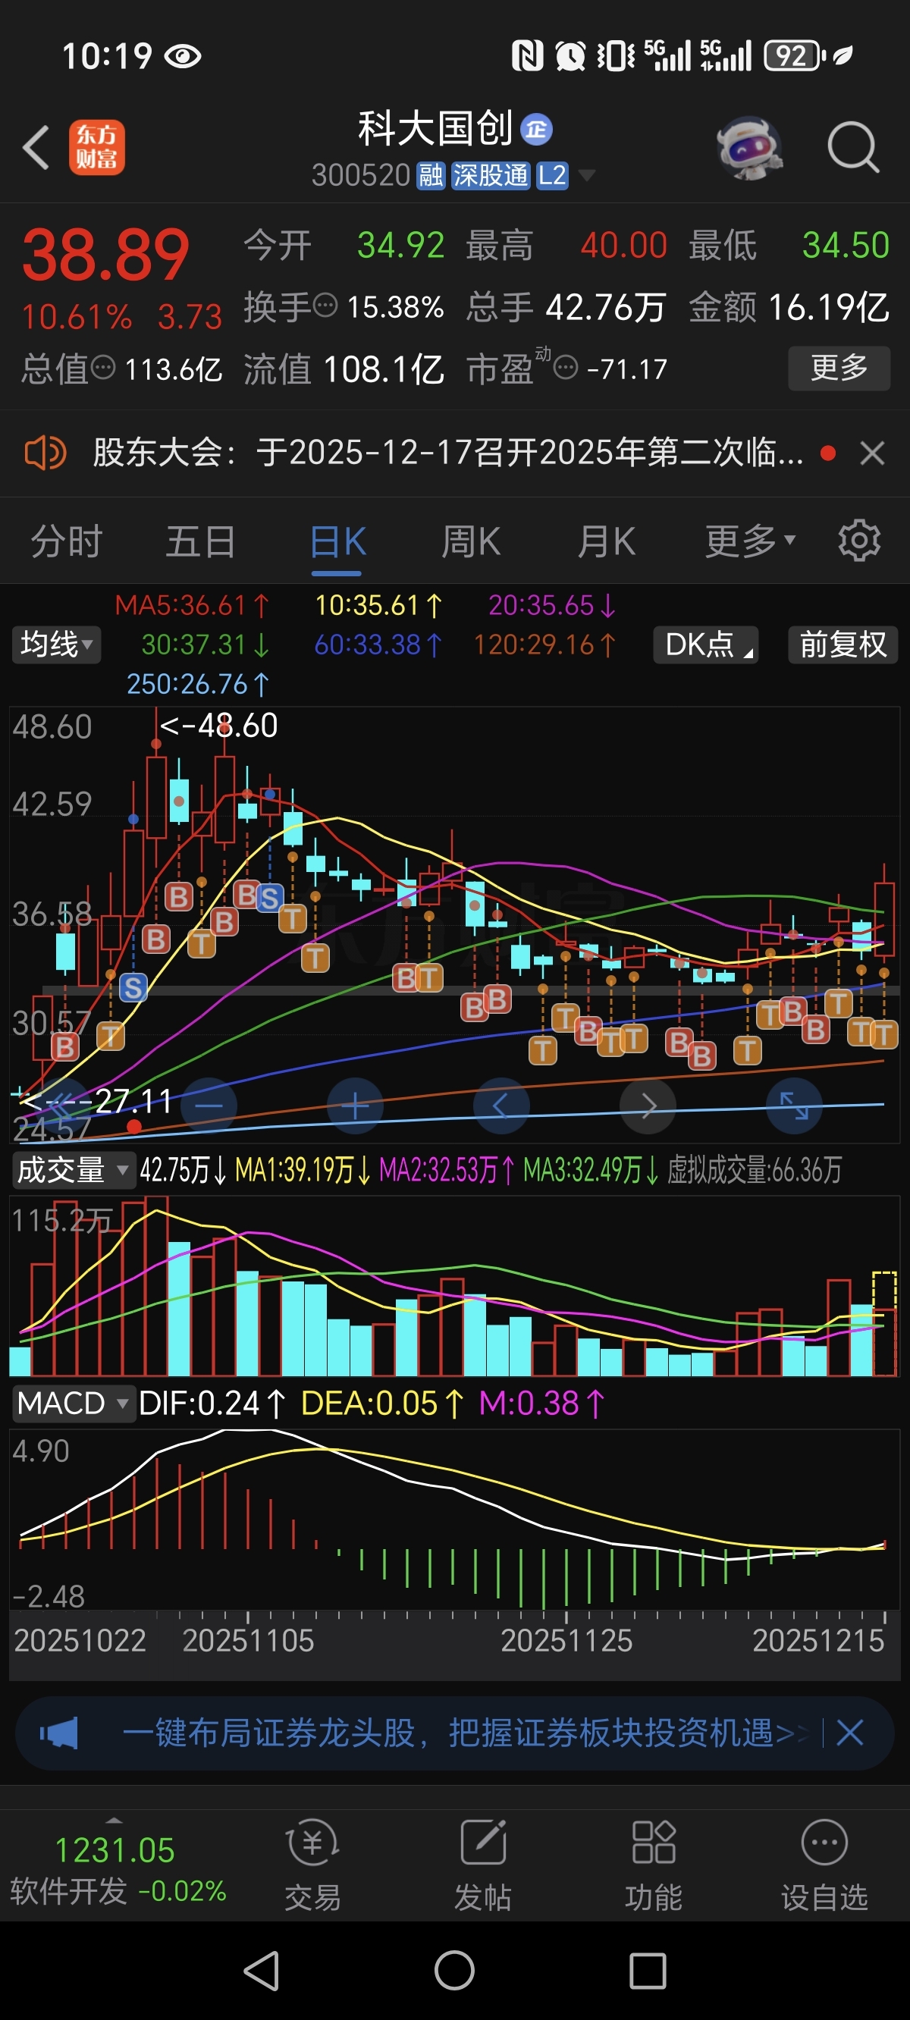
Task: Close the 证券龙头股 promo banner
Action: [849, 1733]
